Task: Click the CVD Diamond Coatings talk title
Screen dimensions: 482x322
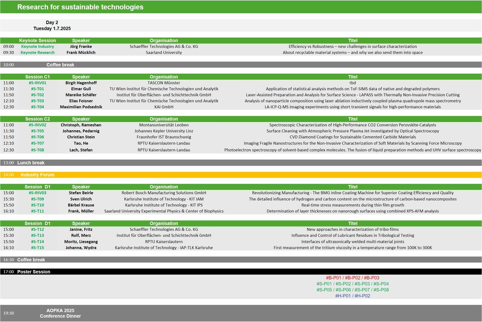Action: tap(352, 137)
